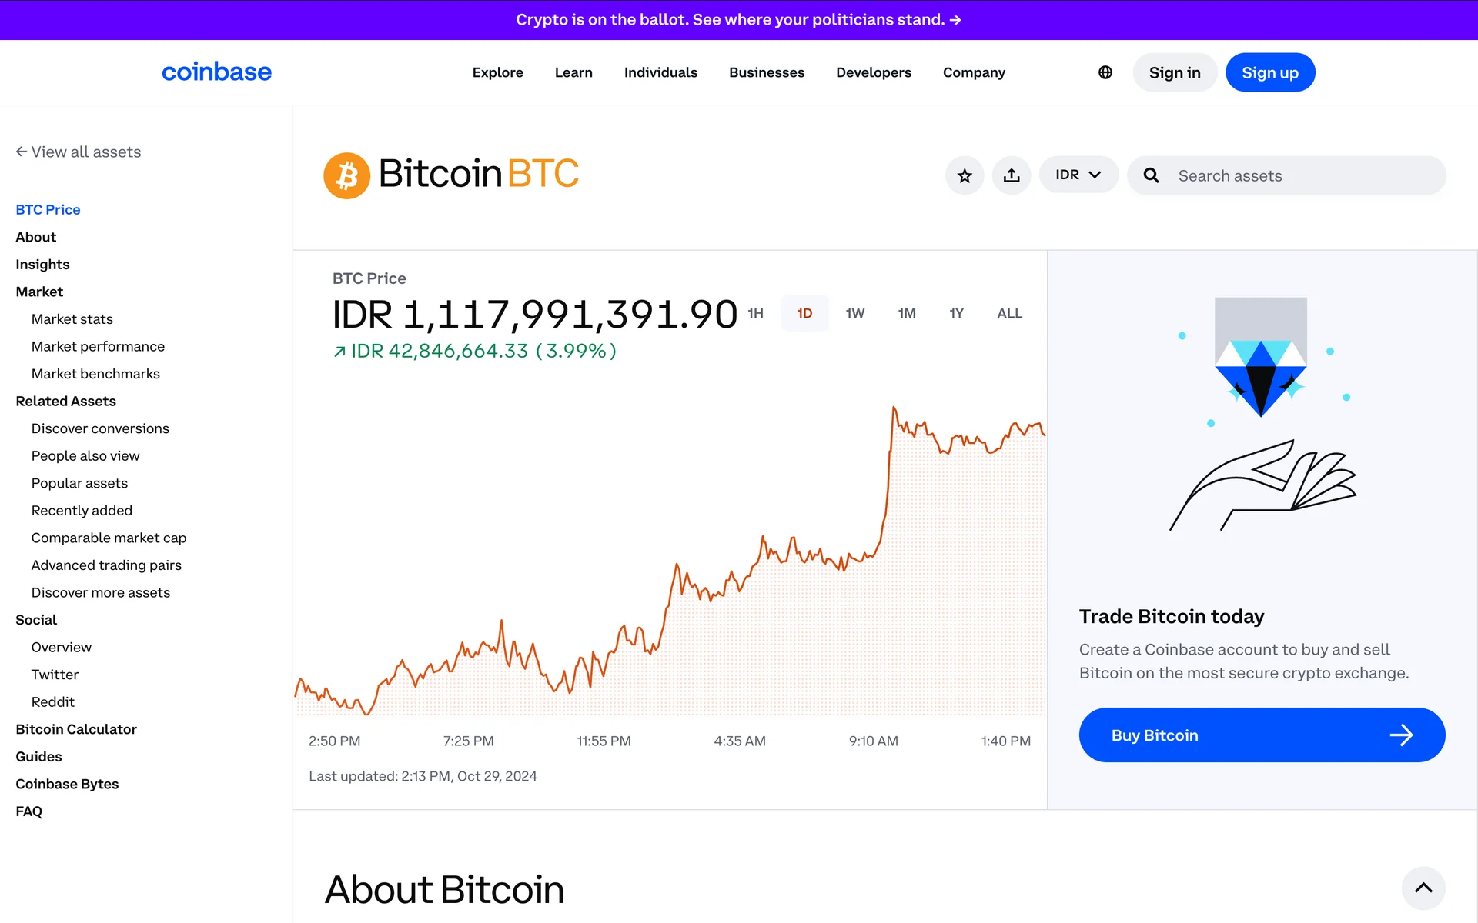1478x923 pixels.
Task: Open the IDR currency dropdown
Action: [x=1078, y=175]
